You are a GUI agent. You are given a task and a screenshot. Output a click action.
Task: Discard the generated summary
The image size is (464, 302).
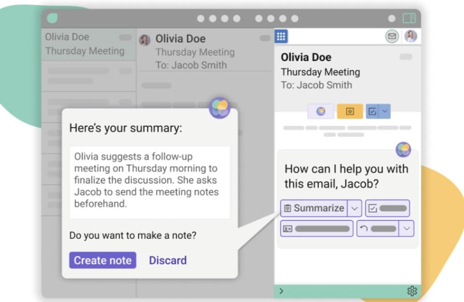167,260
